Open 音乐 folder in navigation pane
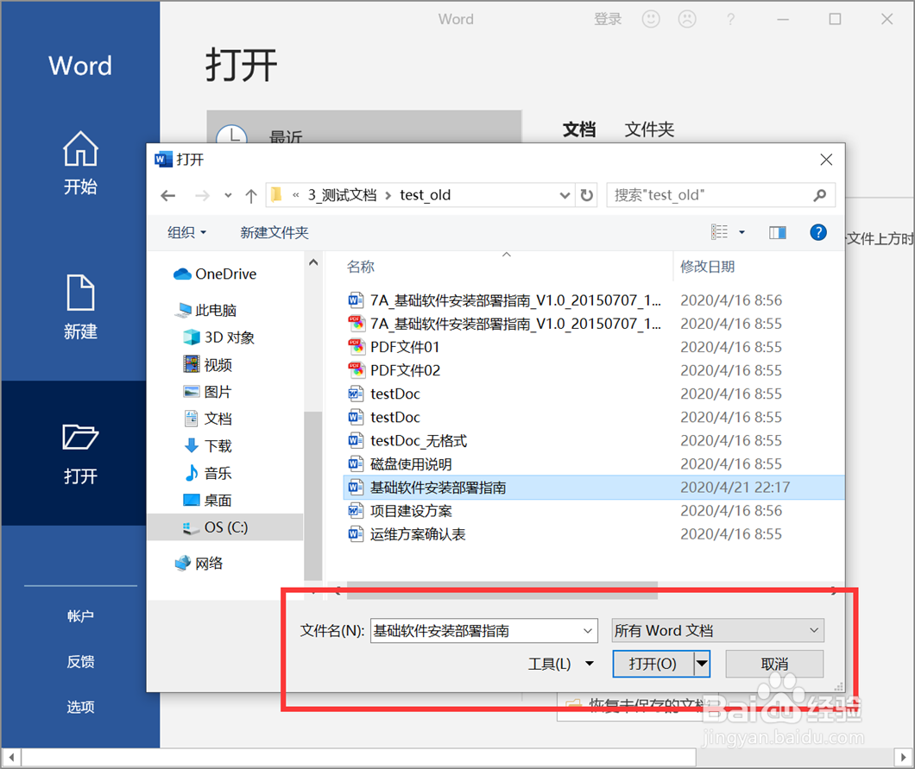915x769 pixels. (208, 473)
